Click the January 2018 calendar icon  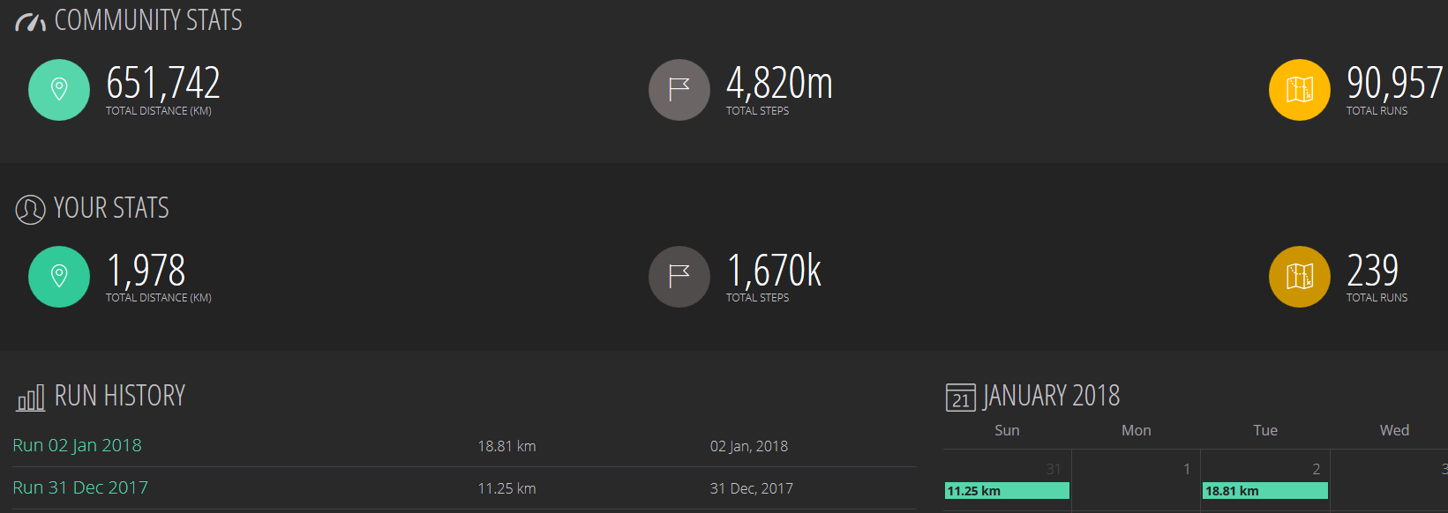(961, 398)
